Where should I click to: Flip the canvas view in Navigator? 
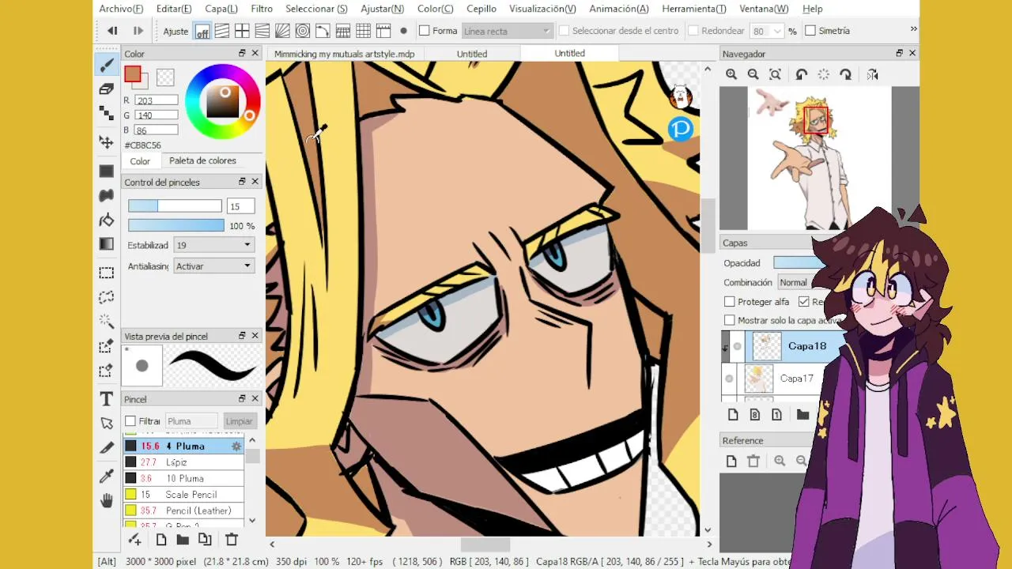pyautogui.click(x=872, y=74)
